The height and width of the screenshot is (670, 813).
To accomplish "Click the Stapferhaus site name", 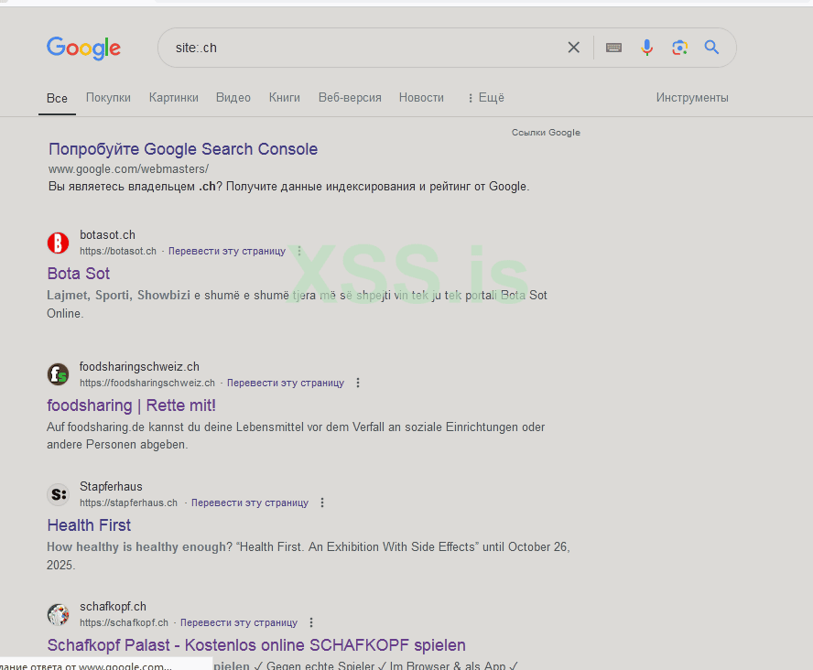I will [111, 487].
